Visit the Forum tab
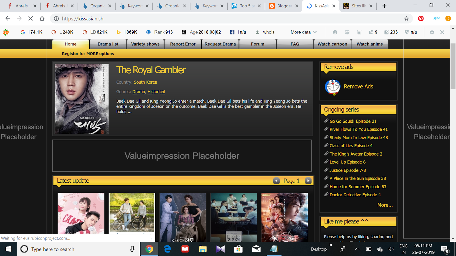Viewport: 456px width, 256px height. point(258,44)
